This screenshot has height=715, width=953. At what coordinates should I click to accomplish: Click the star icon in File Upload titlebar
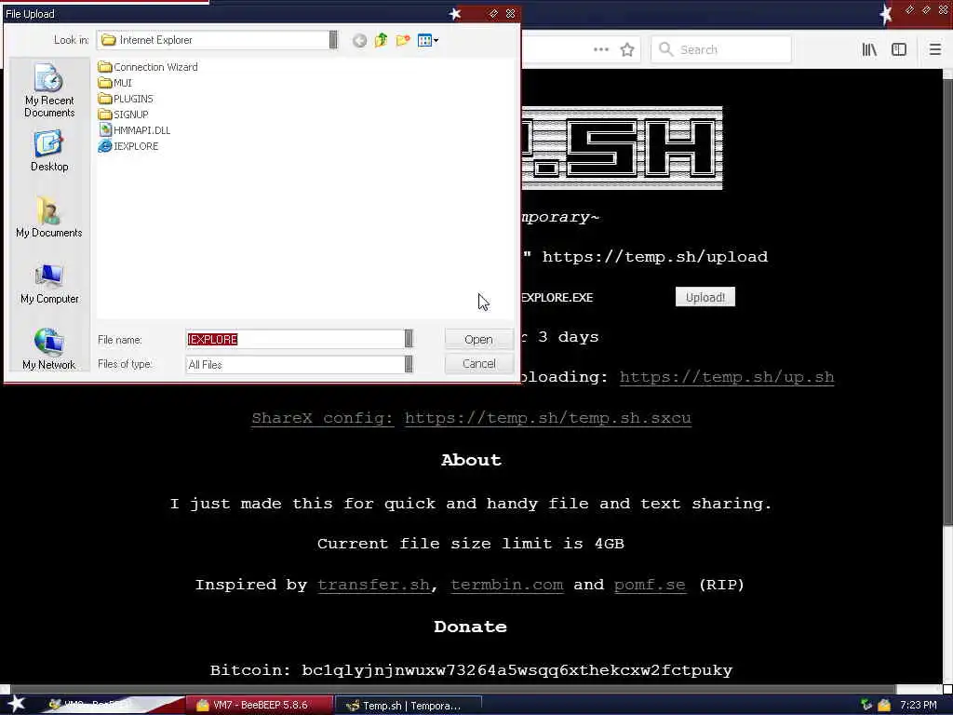click(x=454, y=14)
